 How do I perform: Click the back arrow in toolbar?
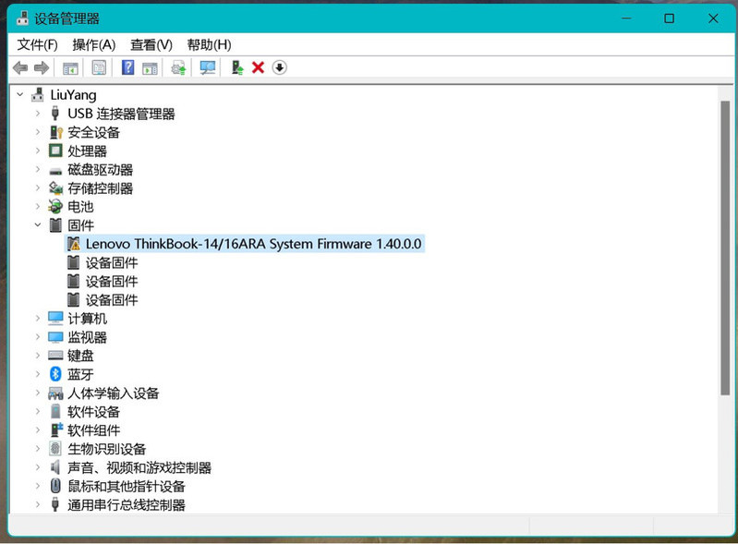click(x=19, y=67)
